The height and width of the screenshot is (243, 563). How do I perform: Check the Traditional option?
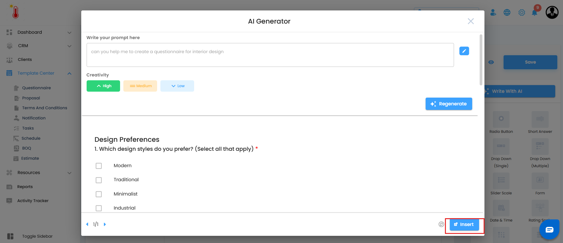(x=99, y=180)
